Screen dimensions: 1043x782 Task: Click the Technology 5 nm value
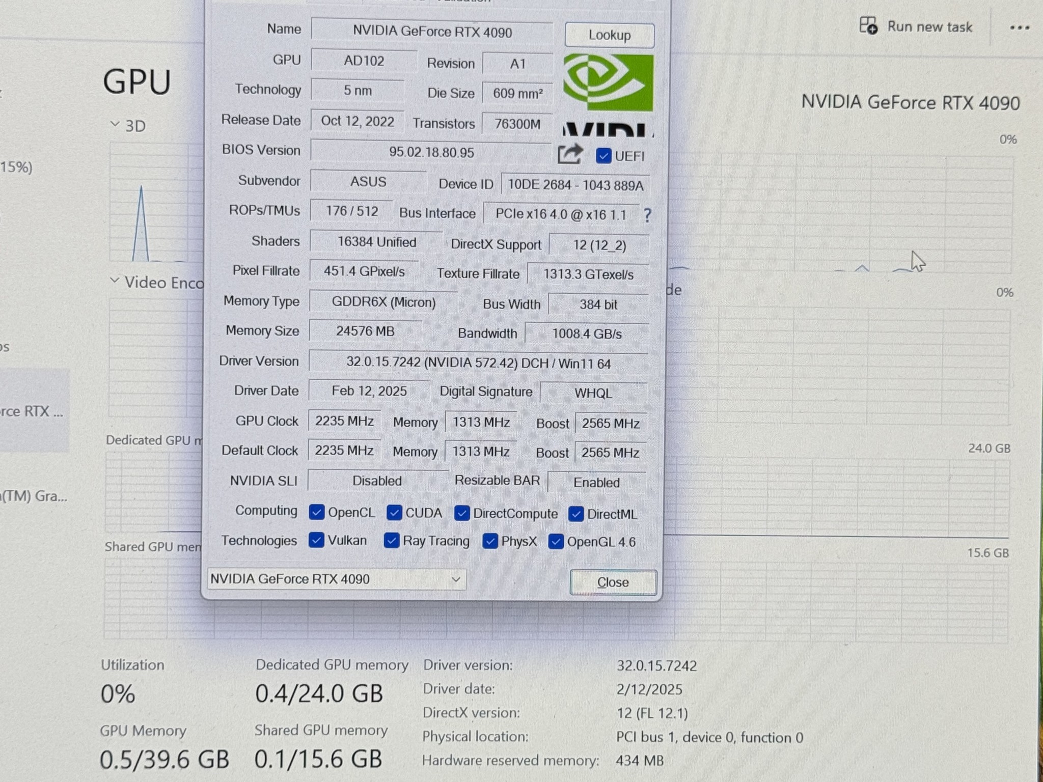pyautogui.click(x=358, y=91)
